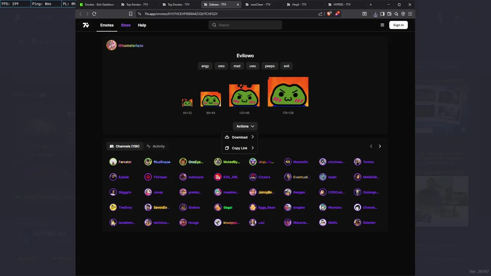
Task: Open Eggy_Bean channel link
Action: click(x=267, y=207)
